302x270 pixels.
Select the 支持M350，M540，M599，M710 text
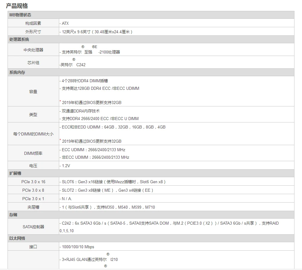[x=126, y=207]
